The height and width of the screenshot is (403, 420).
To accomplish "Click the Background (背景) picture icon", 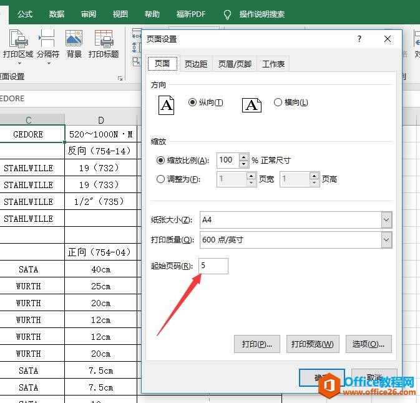I will click(74, 39).
